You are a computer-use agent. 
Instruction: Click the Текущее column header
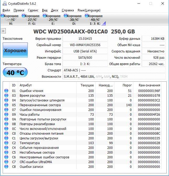tap(86, 85)
